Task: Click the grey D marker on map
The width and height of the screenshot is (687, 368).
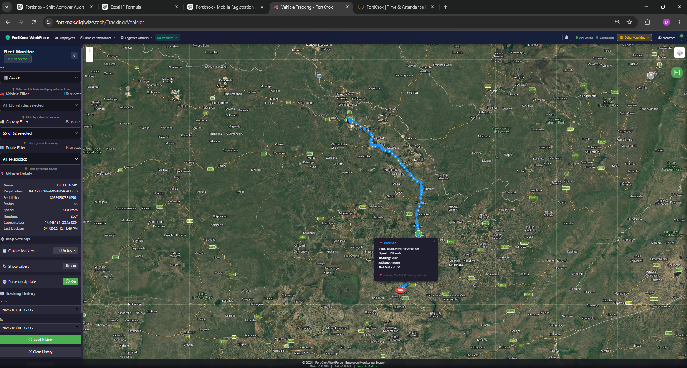Action: [x=651, y=75]
